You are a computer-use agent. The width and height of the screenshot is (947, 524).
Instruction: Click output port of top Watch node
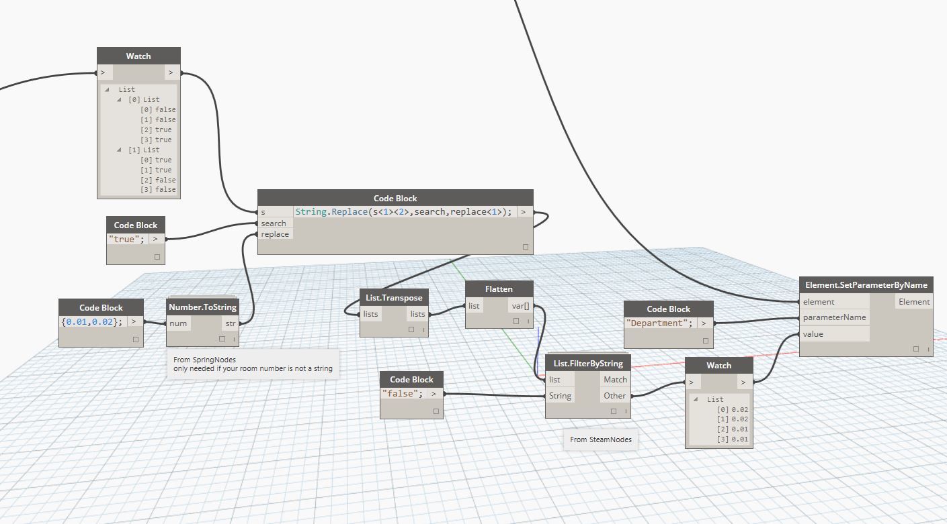(x=172, y=72)
